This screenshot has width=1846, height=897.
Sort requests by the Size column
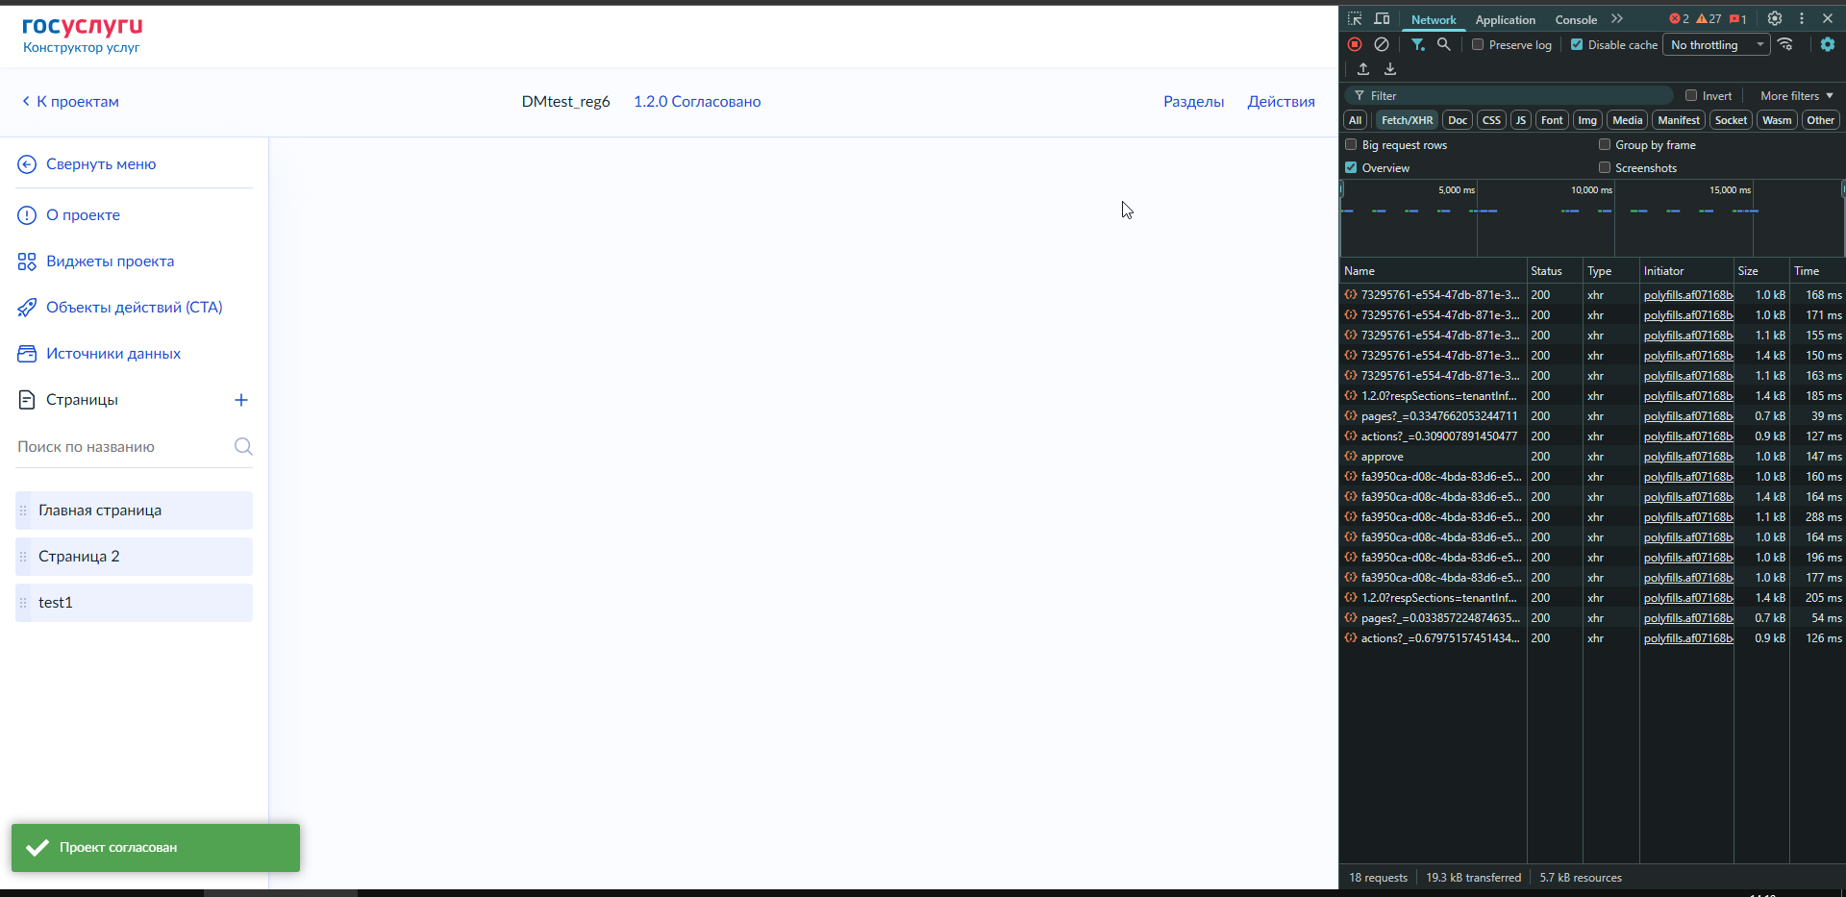coord(1761,271)
